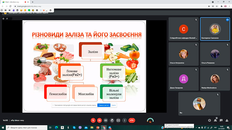
Task: Open the Chrome browser menu
Action: 229,6
